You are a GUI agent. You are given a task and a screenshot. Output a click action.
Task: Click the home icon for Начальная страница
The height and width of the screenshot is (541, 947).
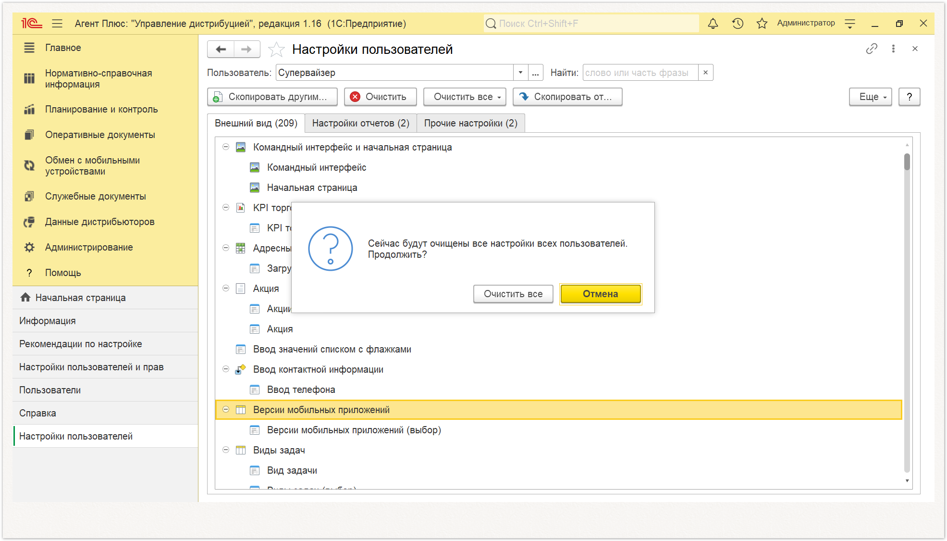(x=25, y=298)
